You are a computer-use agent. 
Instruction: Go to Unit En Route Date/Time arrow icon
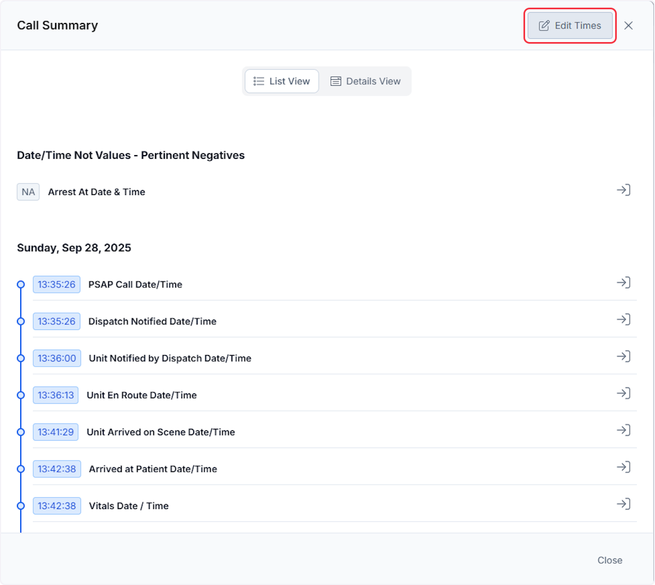coord(623,393)
